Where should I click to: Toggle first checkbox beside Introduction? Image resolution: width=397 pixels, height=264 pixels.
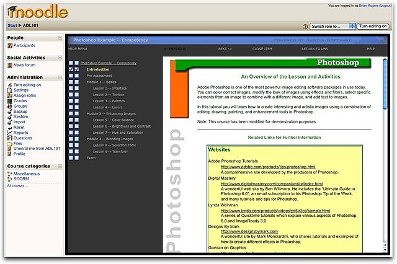(71, 69)
